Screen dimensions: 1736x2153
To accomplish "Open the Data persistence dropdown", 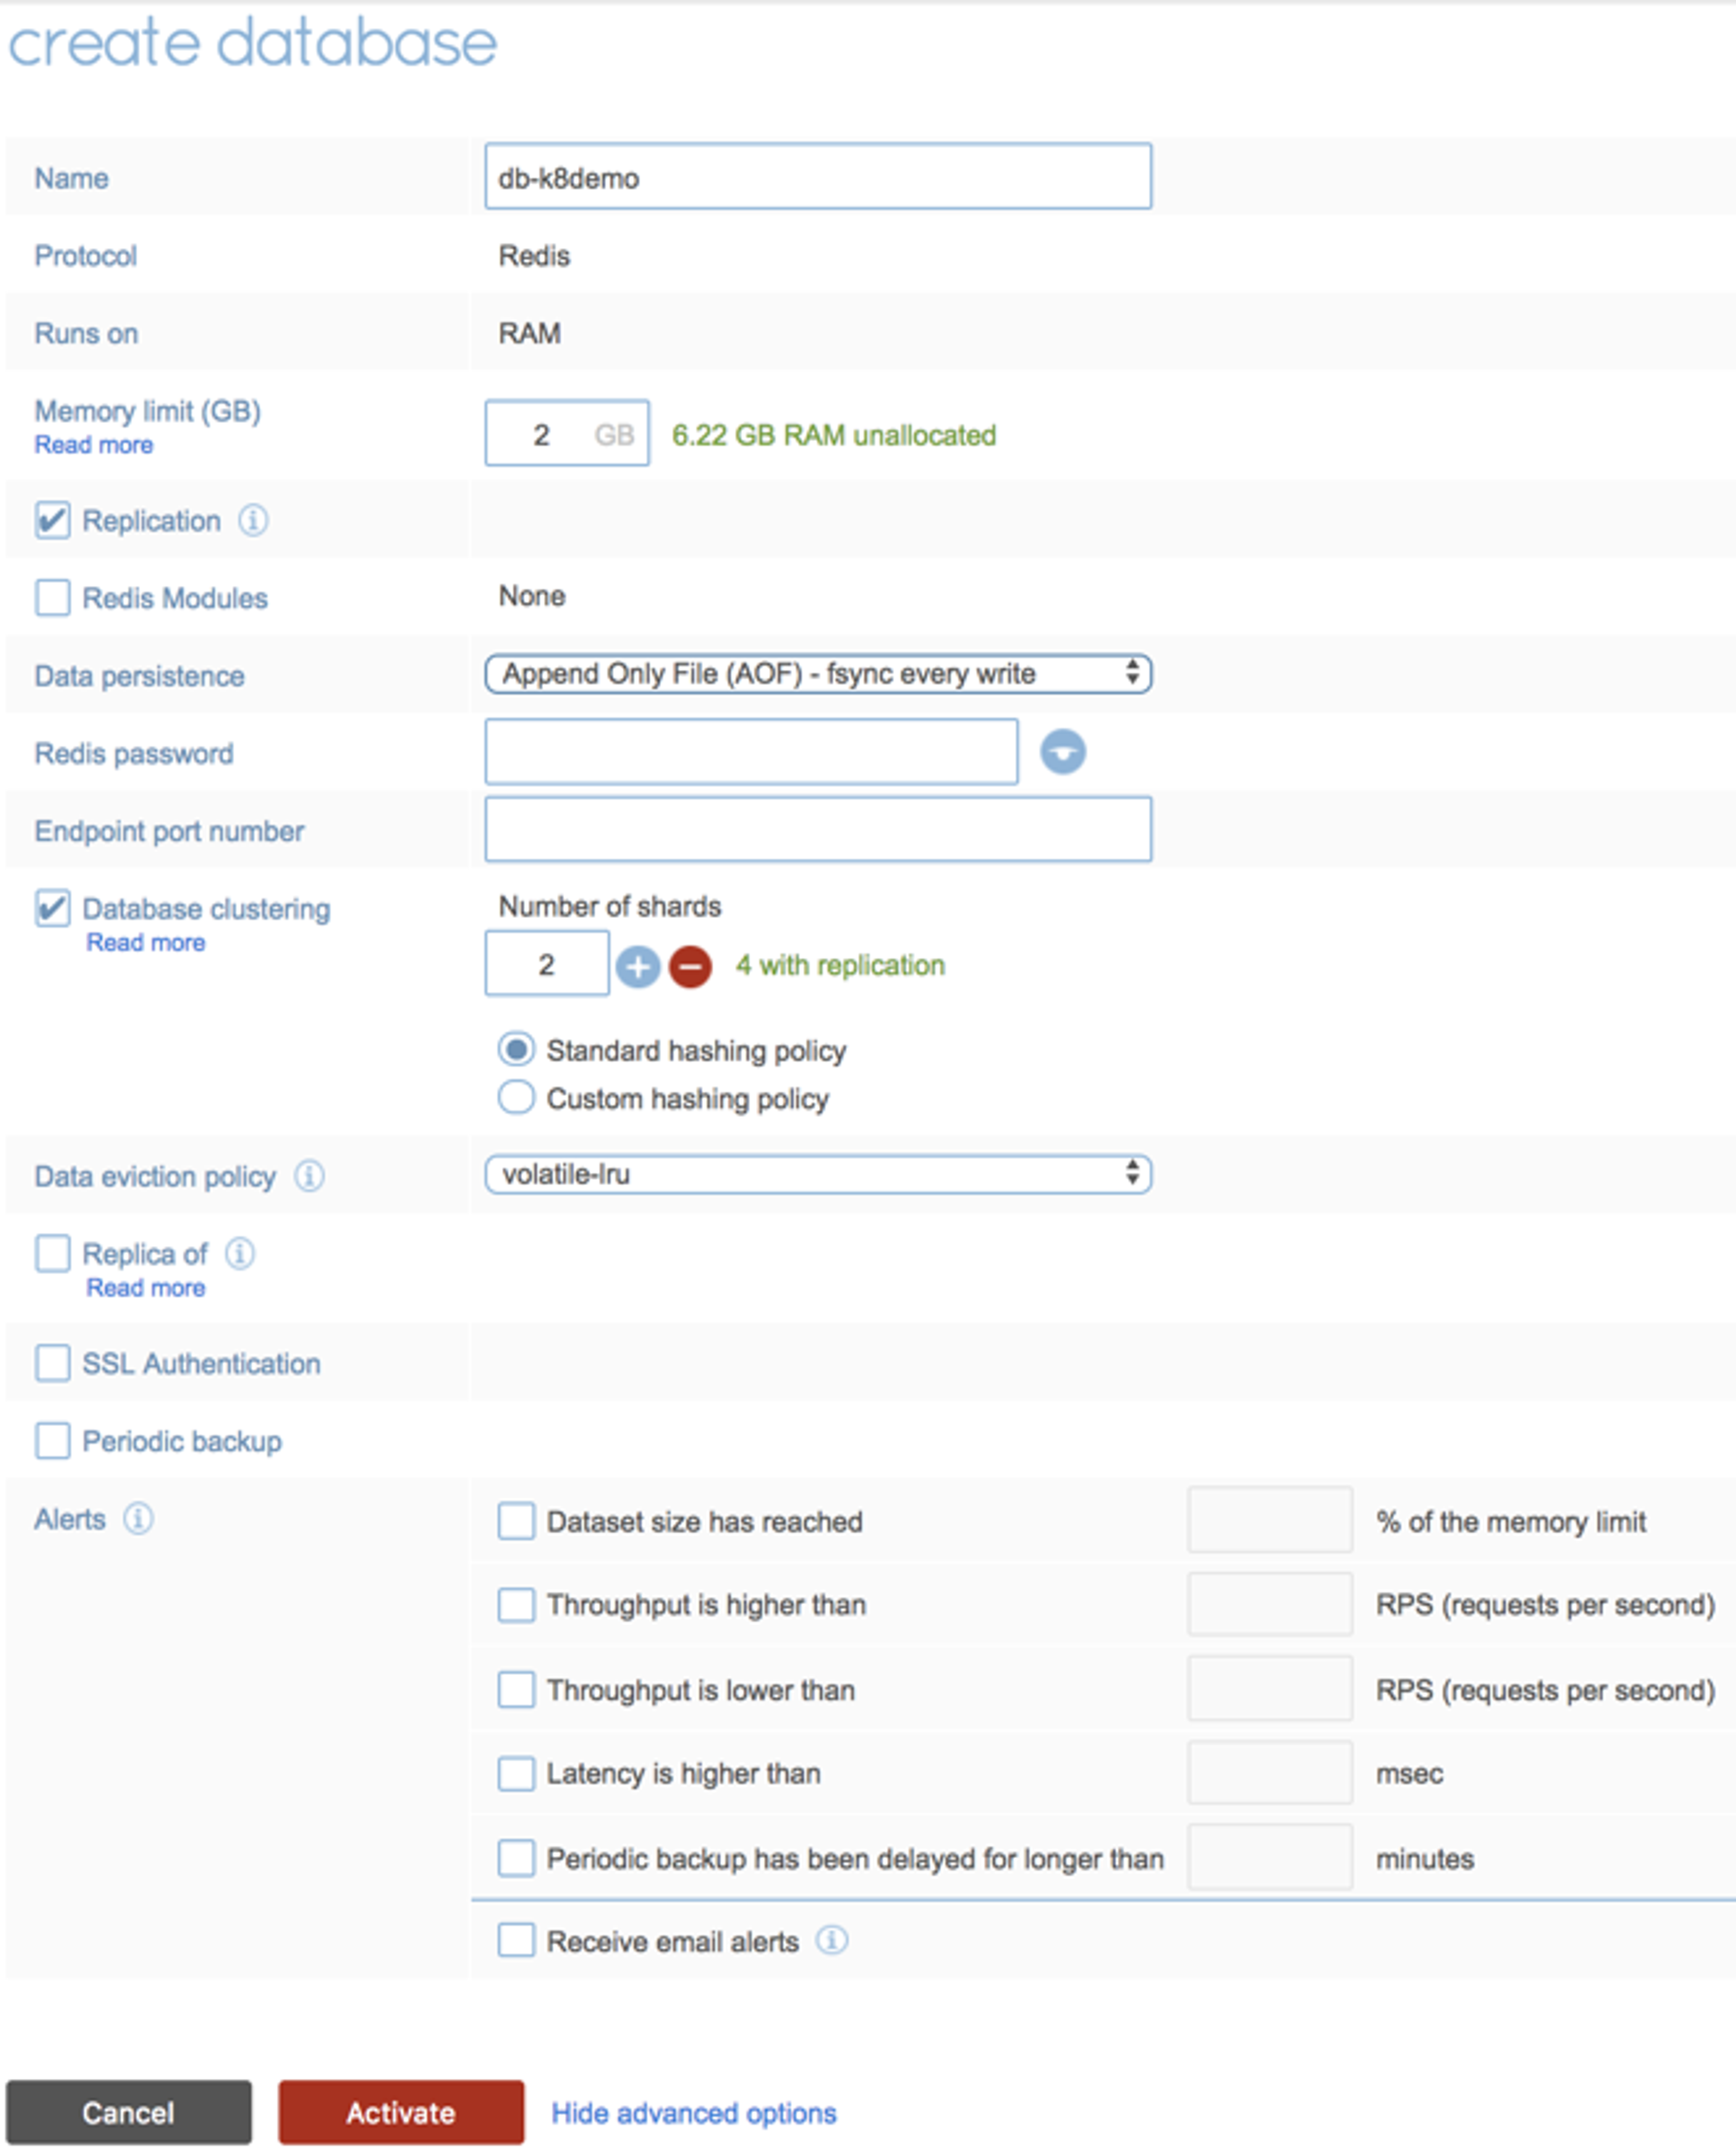I will tap(817, 674).
